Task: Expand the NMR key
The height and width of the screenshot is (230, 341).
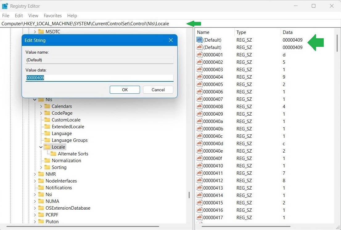Action: tap(35, 174)
